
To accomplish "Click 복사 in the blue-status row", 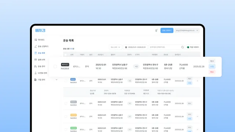I will (189, 79).
